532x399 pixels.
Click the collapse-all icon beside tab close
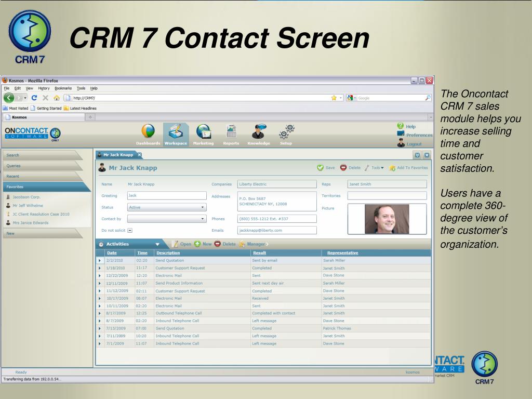click(417, 155)
